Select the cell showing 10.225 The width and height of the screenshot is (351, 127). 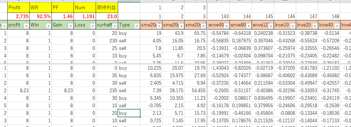151,68
